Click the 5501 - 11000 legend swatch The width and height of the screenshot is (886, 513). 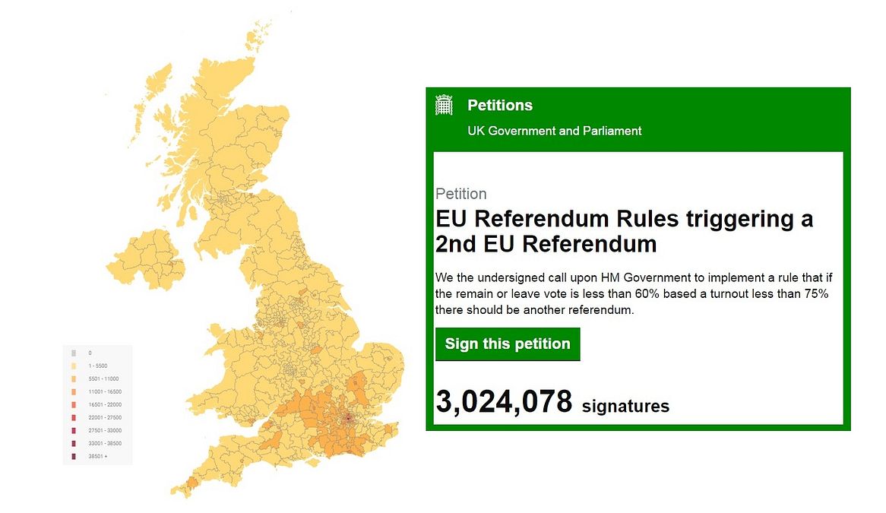point(73,379)
